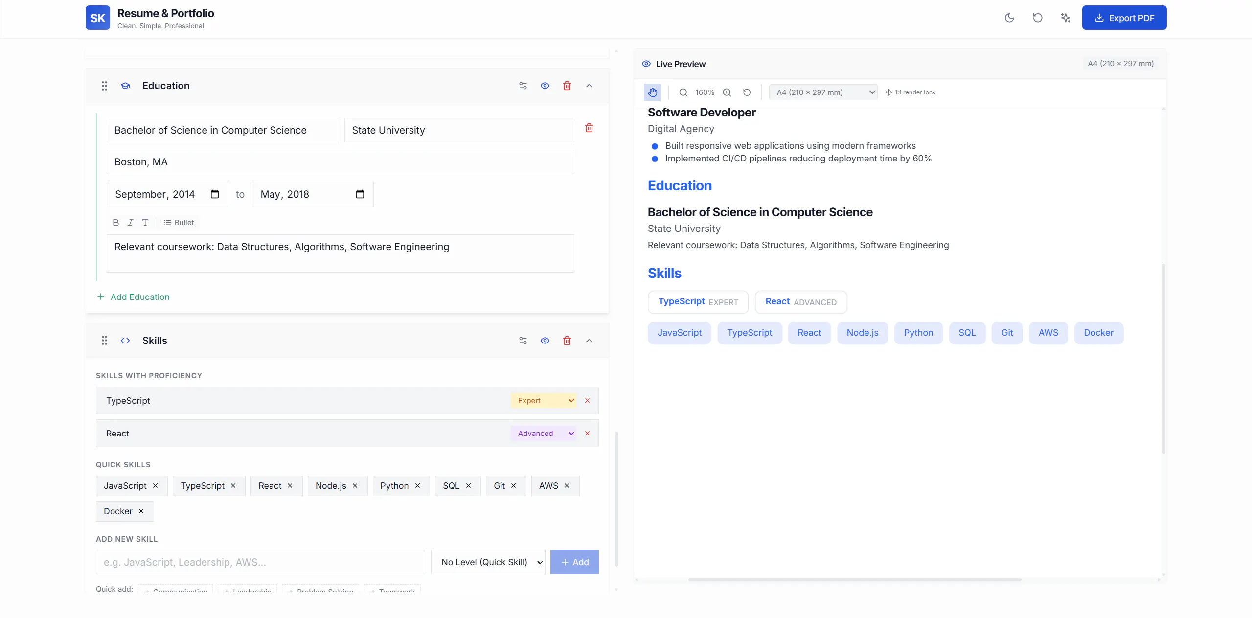
Task: Click the new skill name input
Action: pyautogui.click(x=261, y=562)
